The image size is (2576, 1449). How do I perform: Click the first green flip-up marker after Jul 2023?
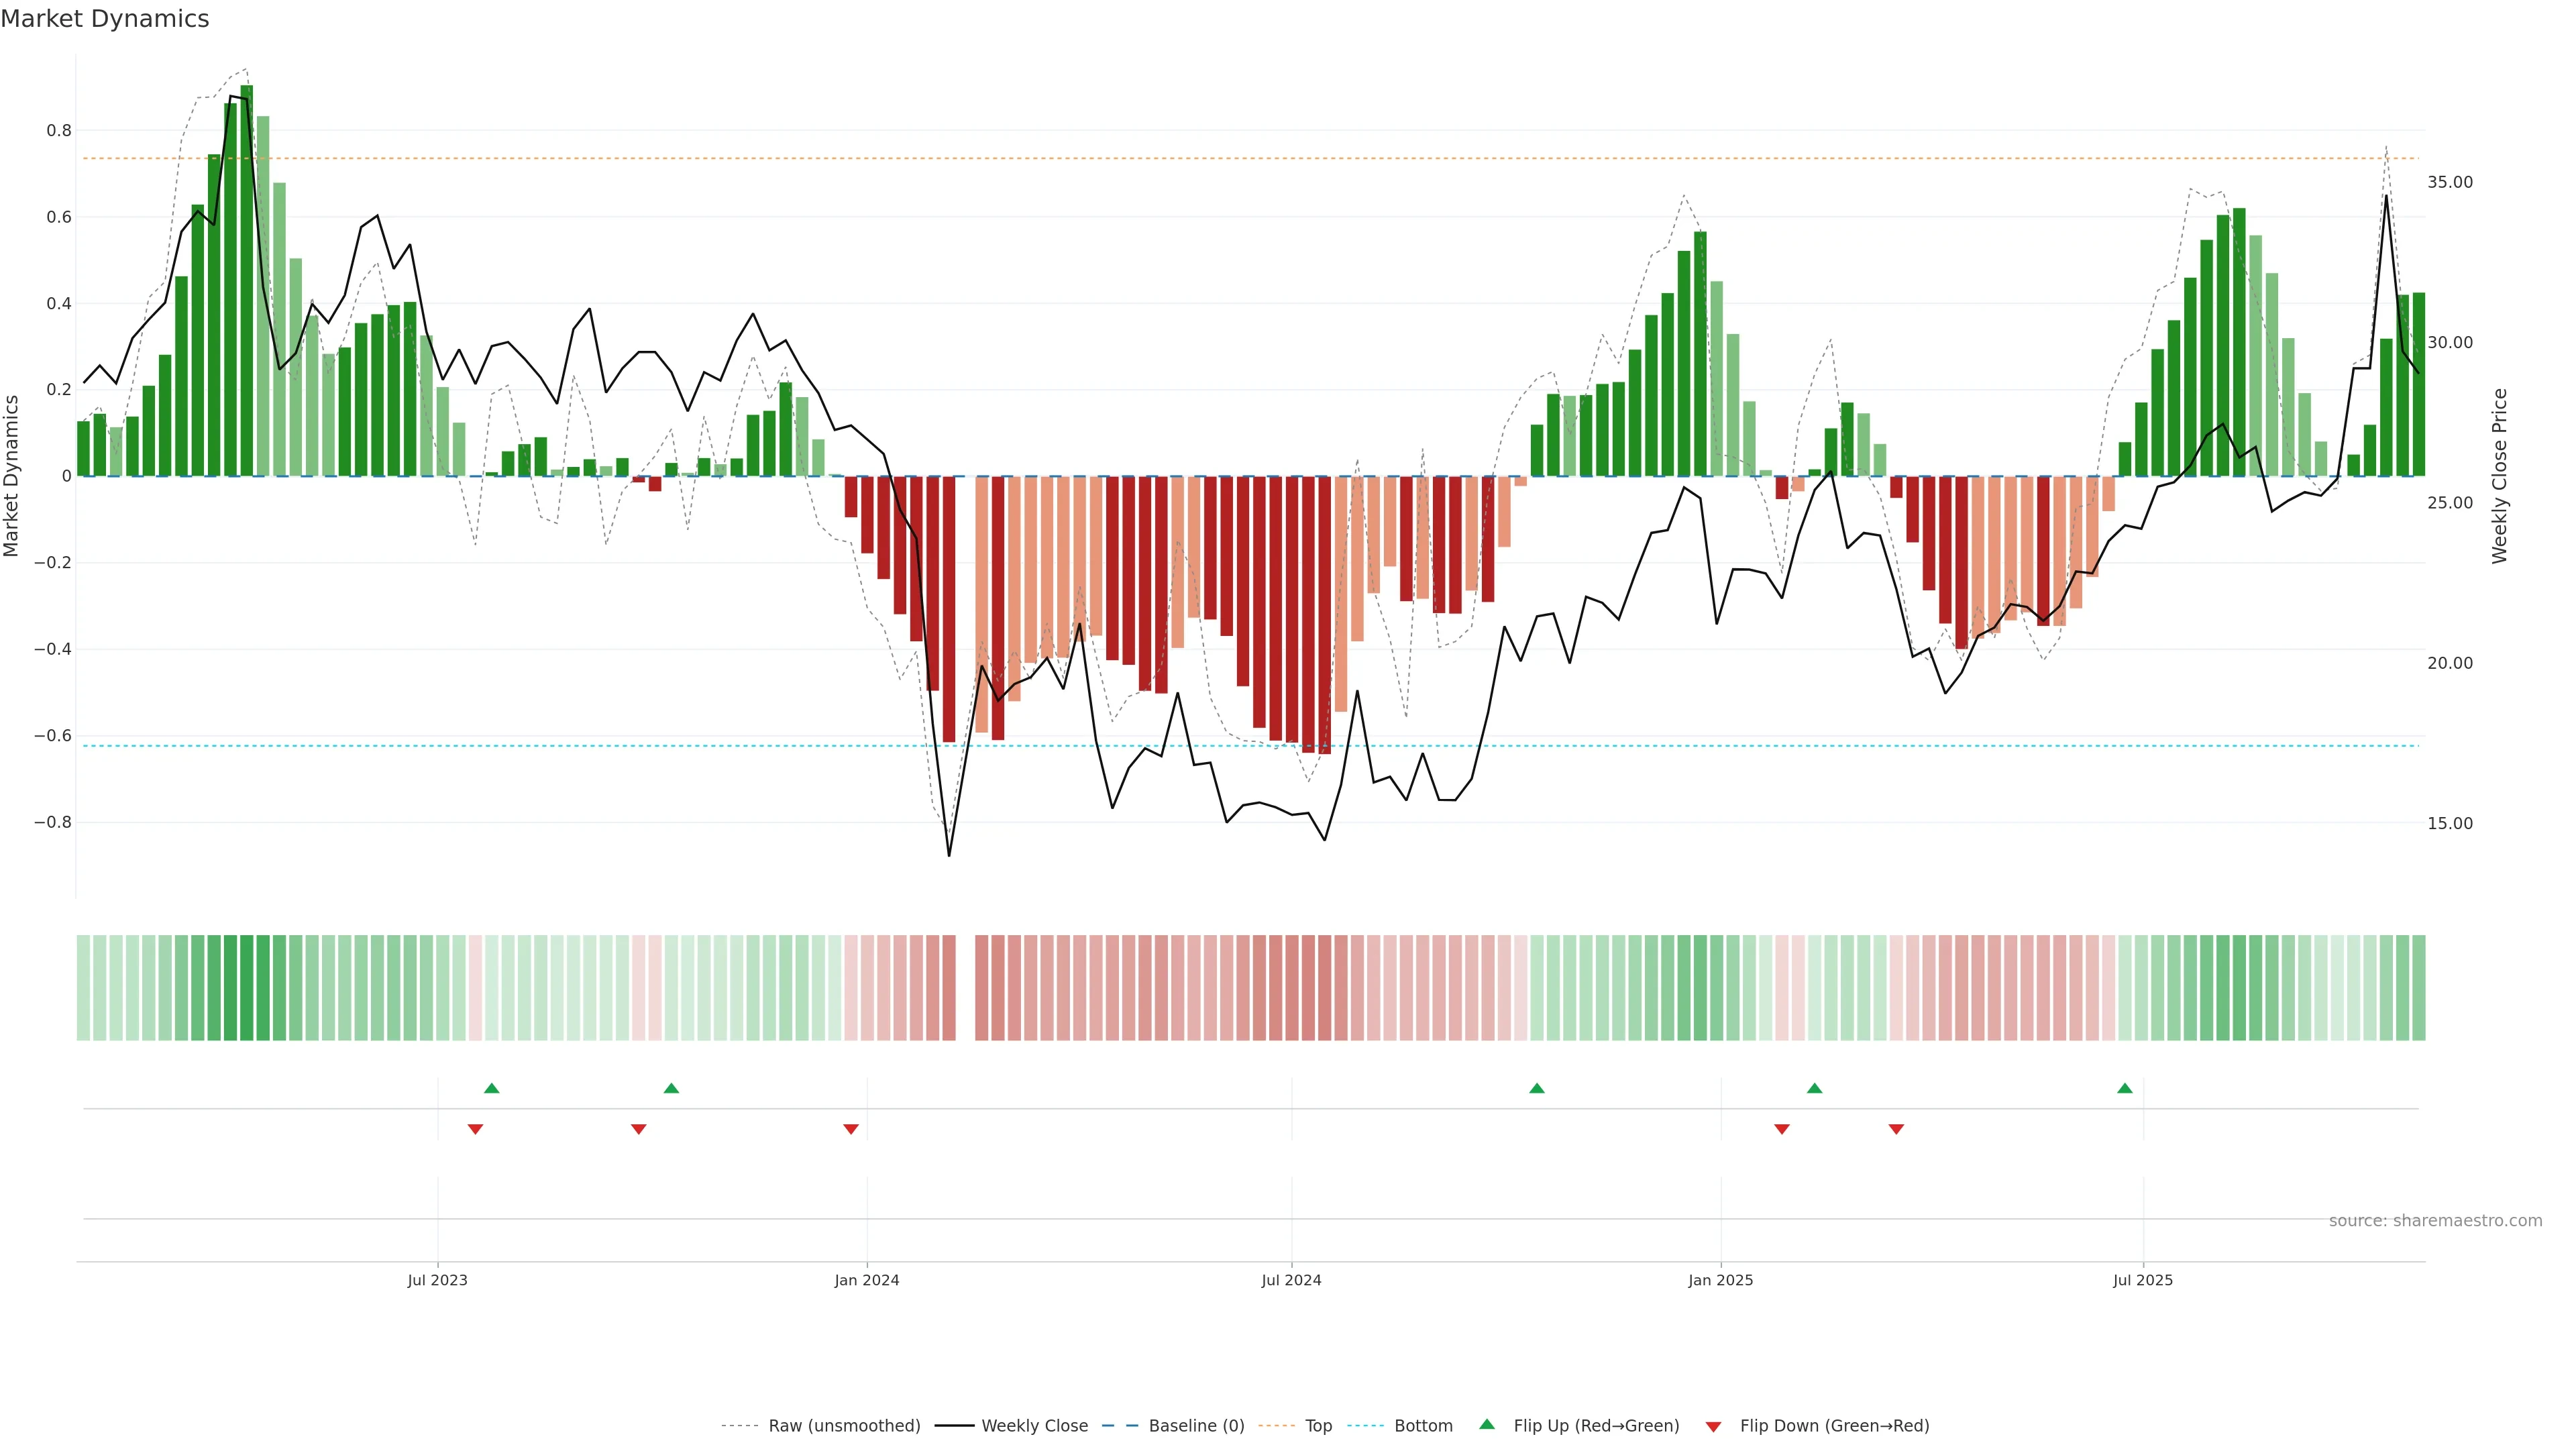point(491,1088)
